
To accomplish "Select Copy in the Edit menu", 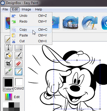I will point(31,30).
